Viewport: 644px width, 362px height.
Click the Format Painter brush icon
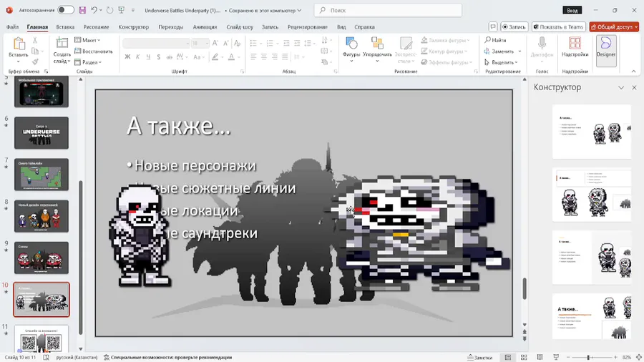click(35, 62)
